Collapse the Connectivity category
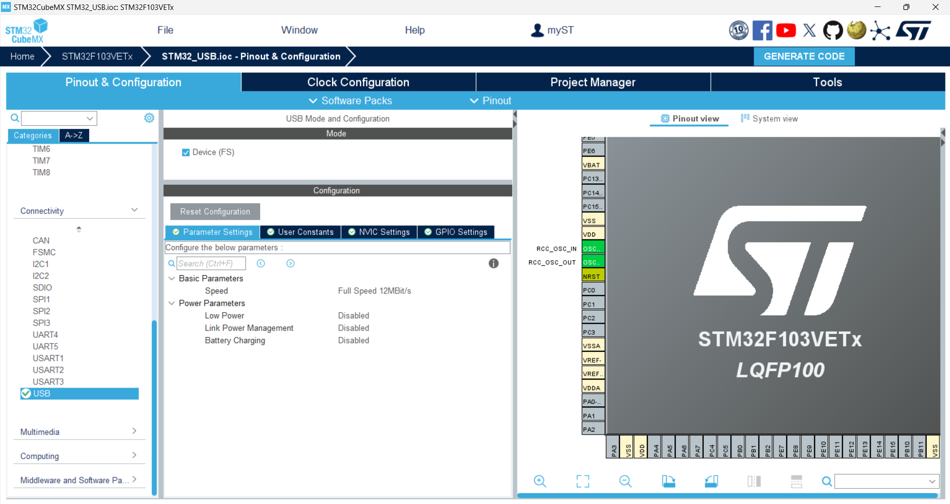Screen dimensions: 950x504 pyautogui.click(x=134, y=210)
